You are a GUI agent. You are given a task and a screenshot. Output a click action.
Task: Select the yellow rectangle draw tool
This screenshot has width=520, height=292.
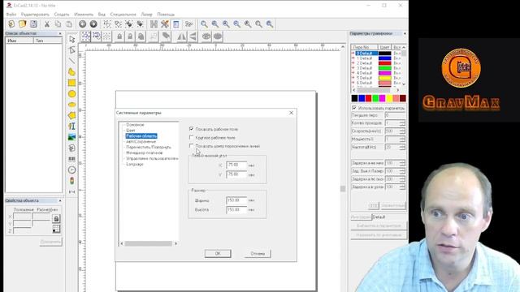72,83
